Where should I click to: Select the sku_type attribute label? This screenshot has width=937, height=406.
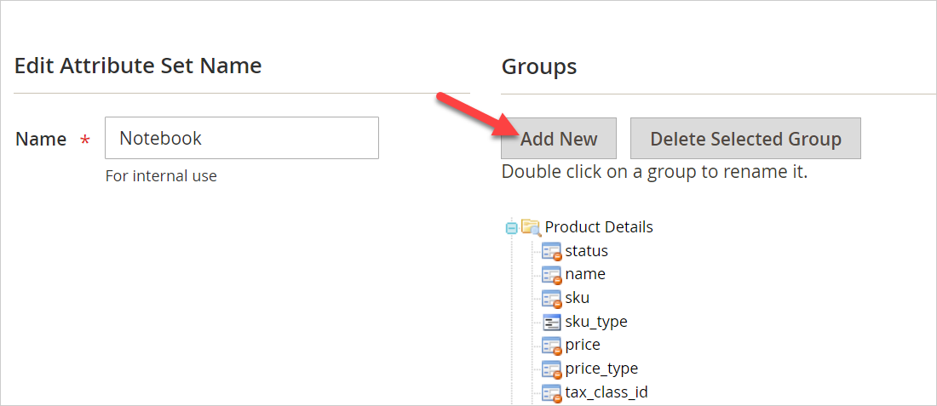(x=596, y=322)
